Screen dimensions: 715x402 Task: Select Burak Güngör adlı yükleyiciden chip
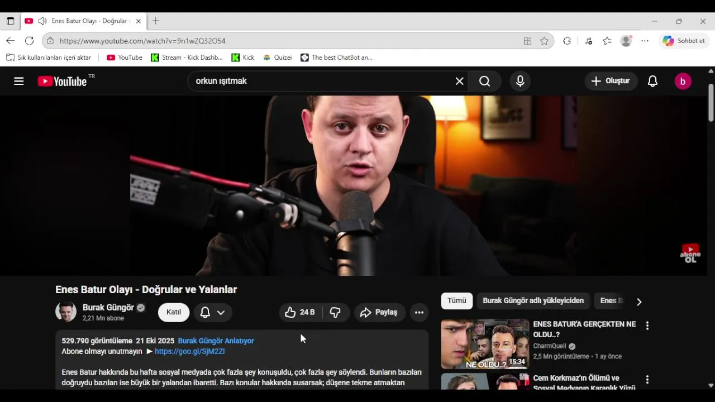533,300
